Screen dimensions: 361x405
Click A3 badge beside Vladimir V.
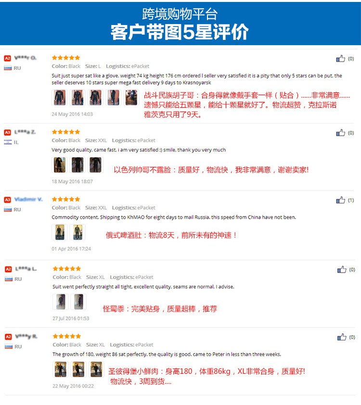[8, 200]
